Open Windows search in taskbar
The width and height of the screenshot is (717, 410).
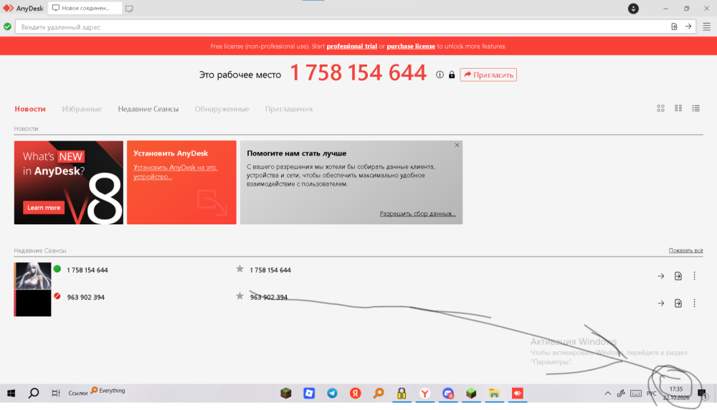point(34,393)
